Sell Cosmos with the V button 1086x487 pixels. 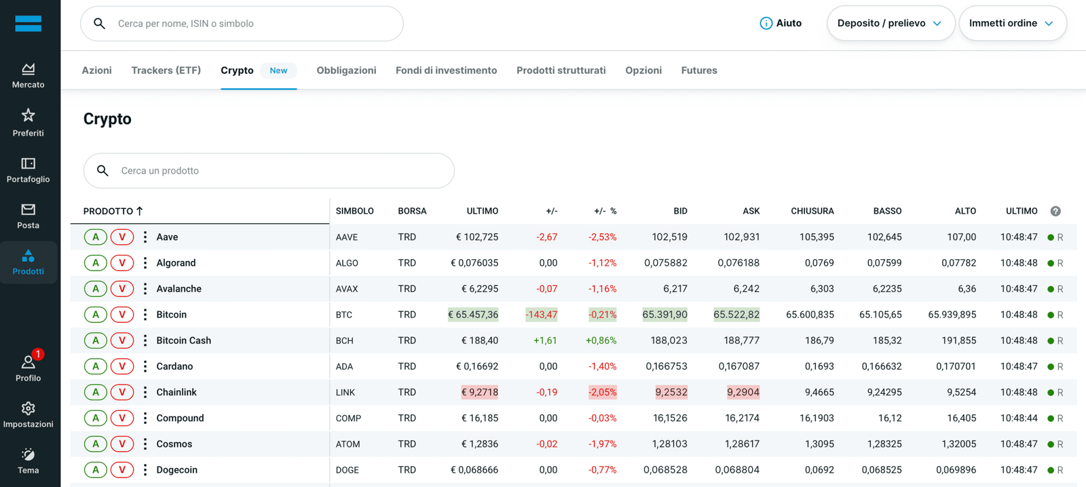[x=122, y=444]
